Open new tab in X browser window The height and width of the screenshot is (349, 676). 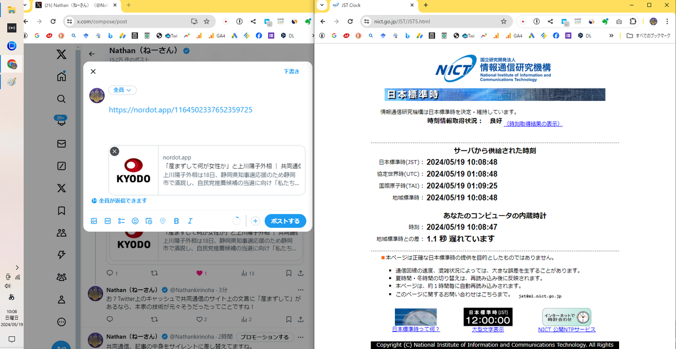[x=129, y=5]
